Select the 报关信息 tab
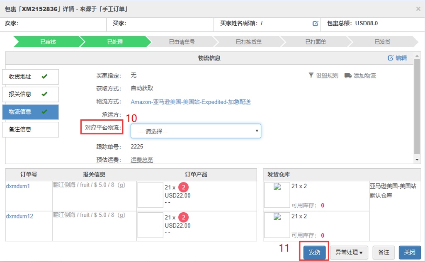The height and width of the screenshot is (262, 425). pyautogui.click(x=30, y=94)
